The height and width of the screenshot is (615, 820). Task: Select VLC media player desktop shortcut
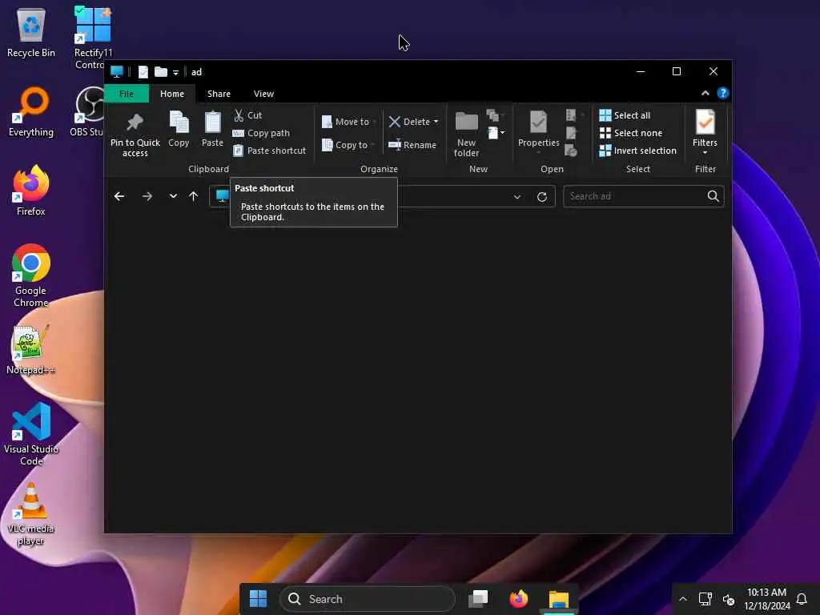pyautogui.click(x=31, y=513)
